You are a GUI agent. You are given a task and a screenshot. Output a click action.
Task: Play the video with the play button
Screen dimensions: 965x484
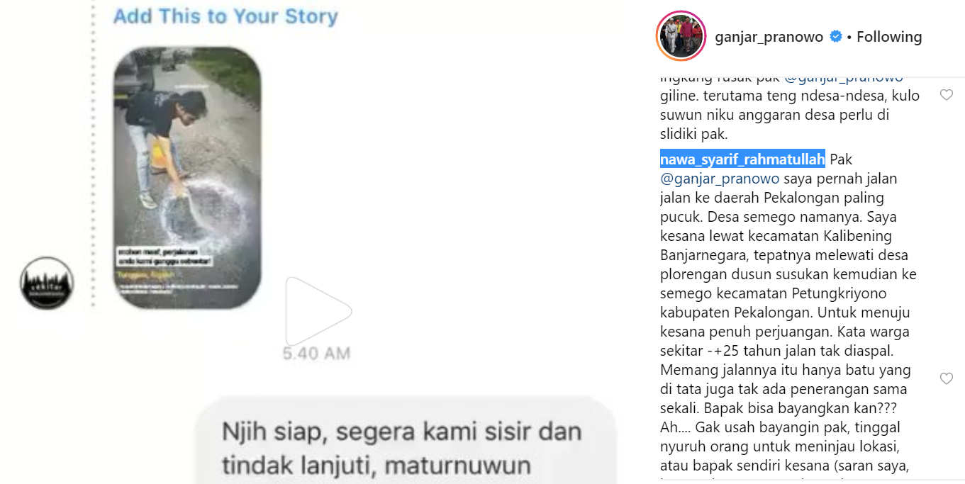click(318, 311)
